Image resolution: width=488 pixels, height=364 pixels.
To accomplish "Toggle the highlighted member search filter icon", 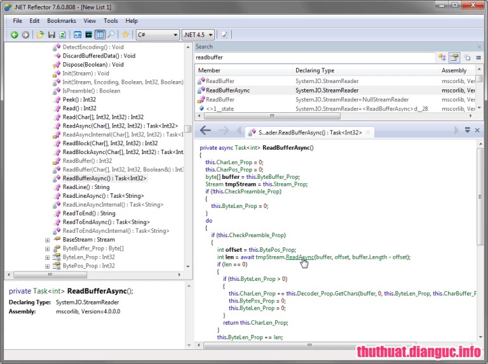I will point(454,58).
